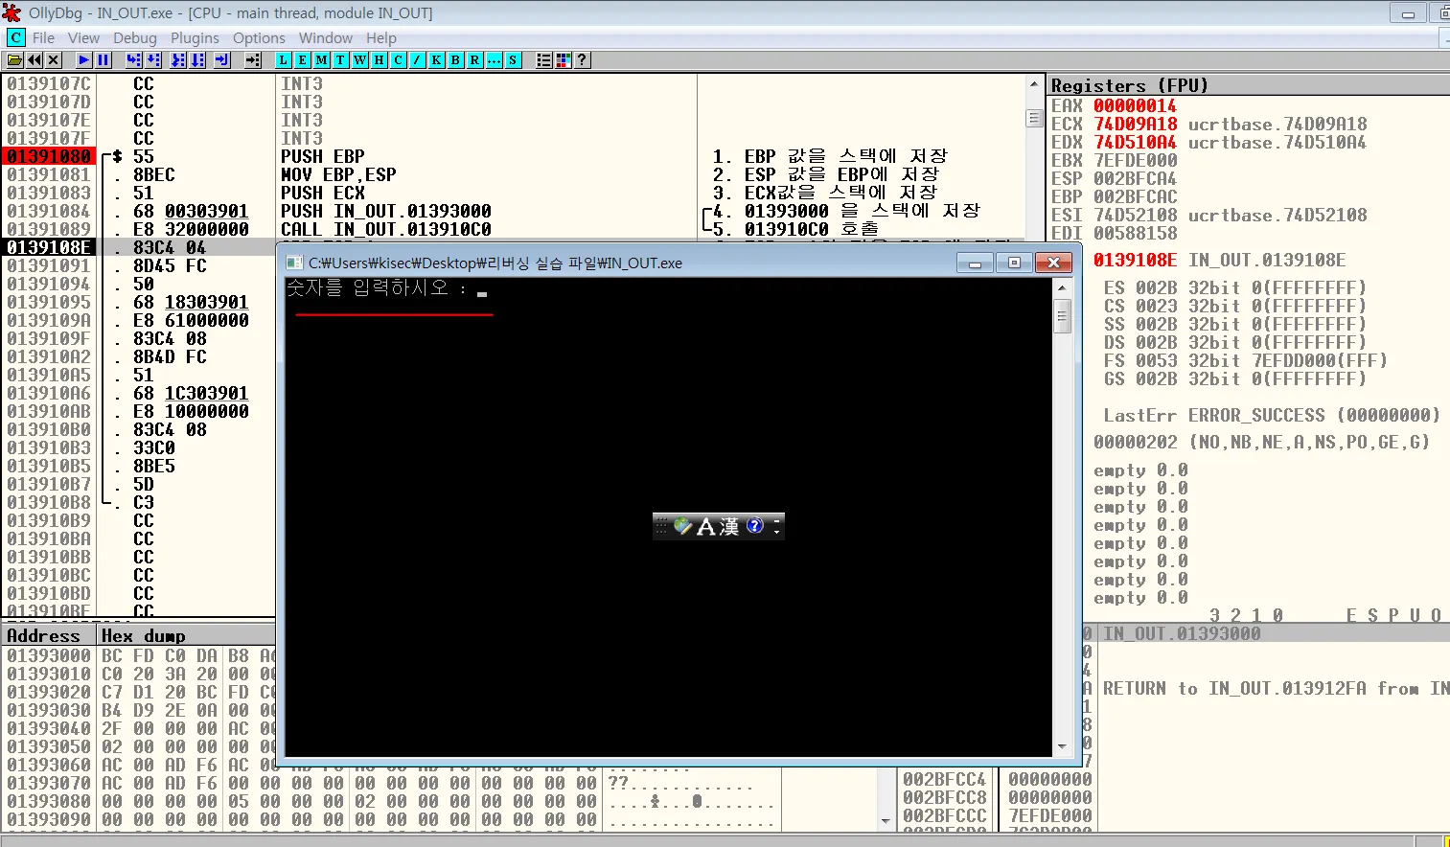This screenshot has width=1450, height=847.
Task: Click the console window scroll down arrow
Action: point(1062,747)
